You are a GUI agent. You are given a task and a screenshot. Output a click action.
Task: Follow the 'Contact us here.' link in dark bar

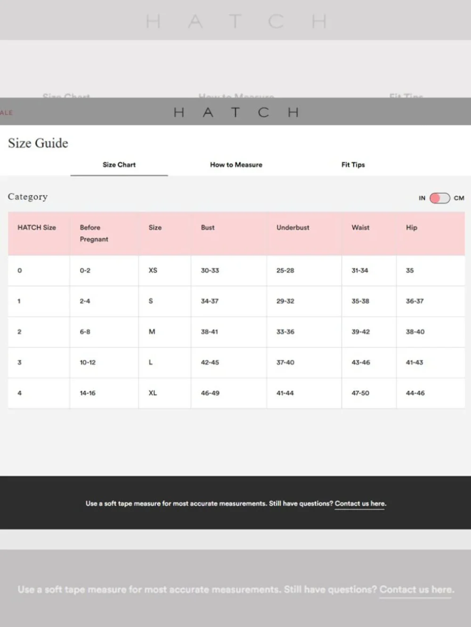(360, 504)
